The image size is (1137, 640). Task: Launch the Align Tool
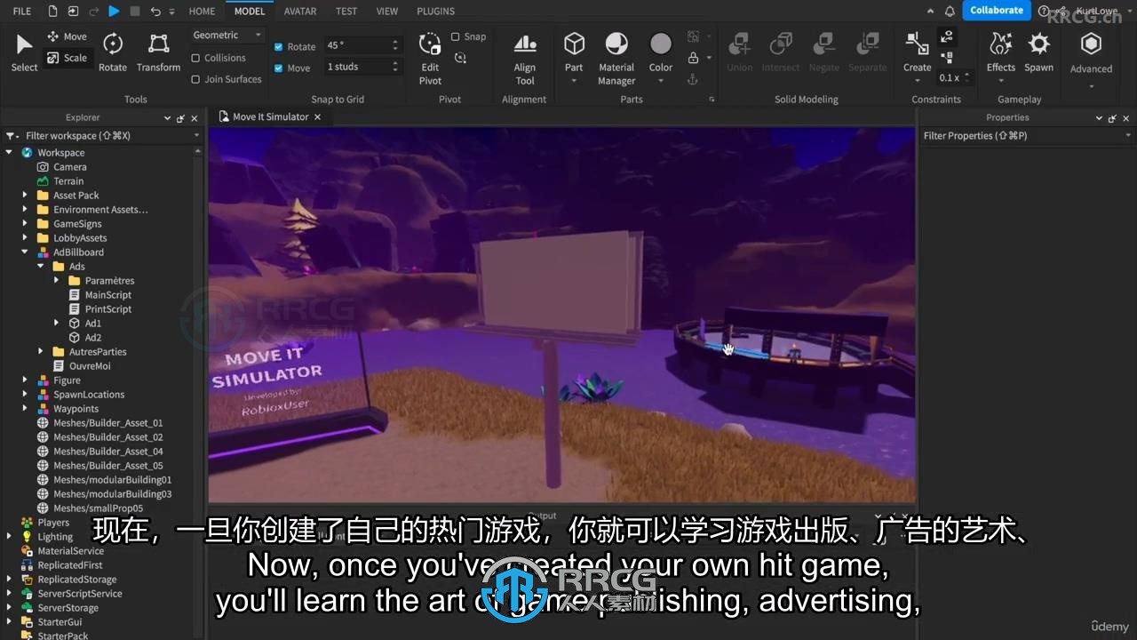pyautogui.click(x=525, y=59)
